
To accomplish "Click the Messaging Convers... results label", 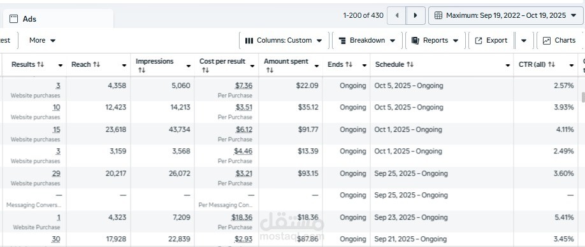I will click(34, 205).
